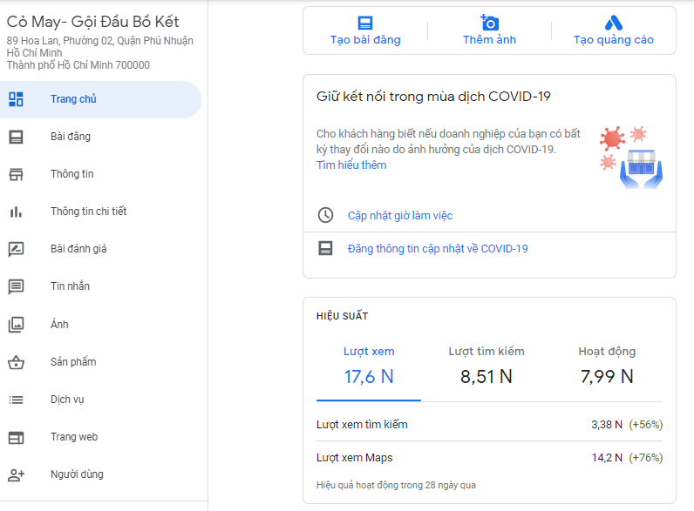Click the Google Ads logo icon
Image resolution: width=694 pixels, height=511 pixels.
tap(614, 23)
